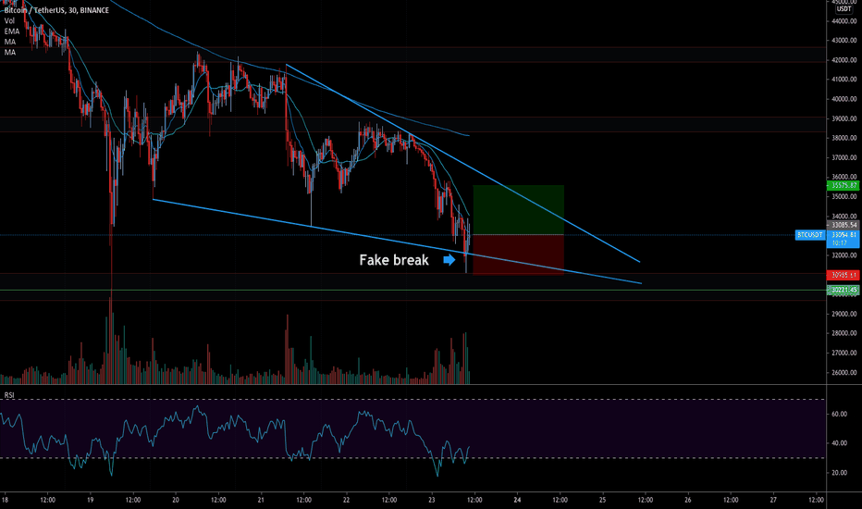Image resolution: width=862 pixels, height=509 pixels.
Task: Click date 22 on the time axis
Action: (346, 500)
